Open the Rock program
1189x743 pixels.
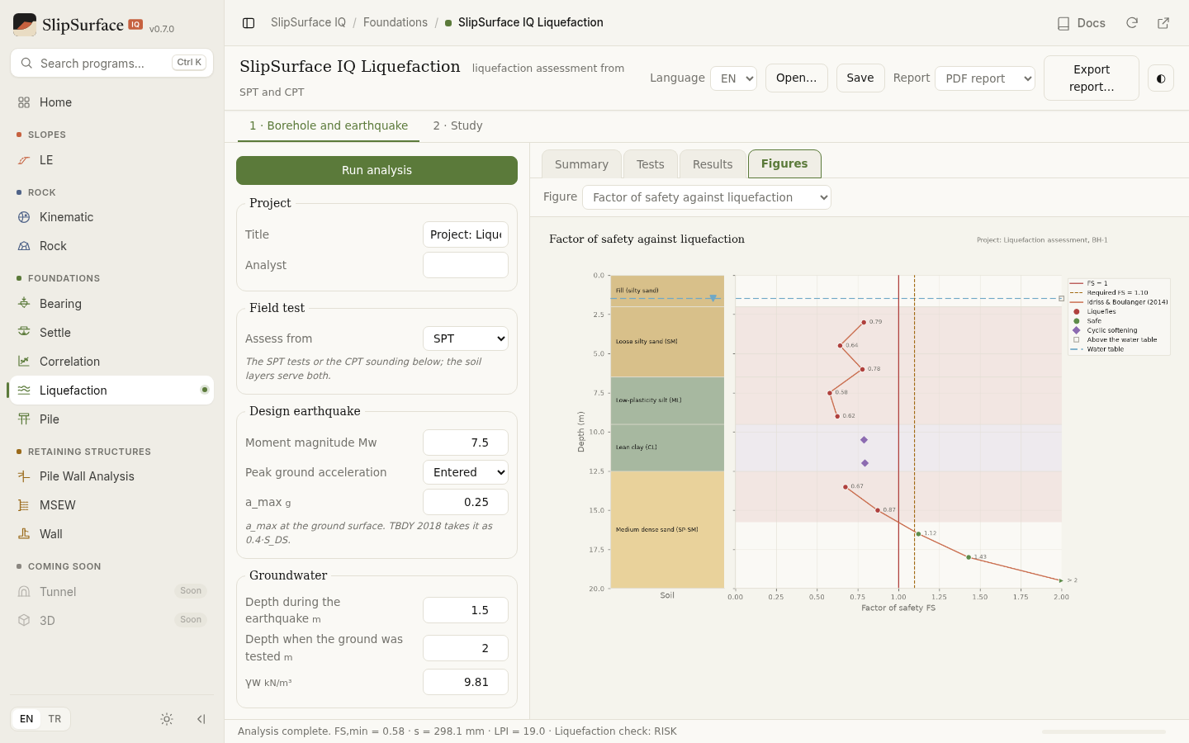(x=111, y=246)
